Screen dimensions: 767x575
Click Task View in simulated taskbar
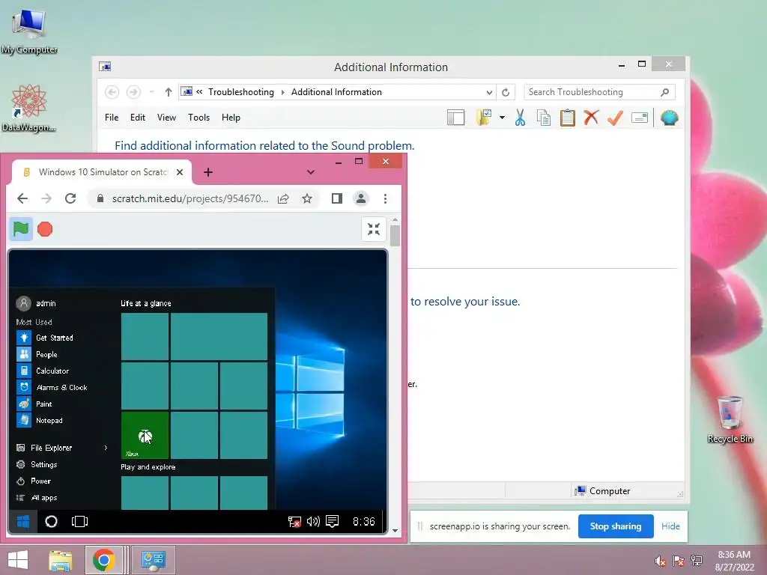click(x=79, y=522)
